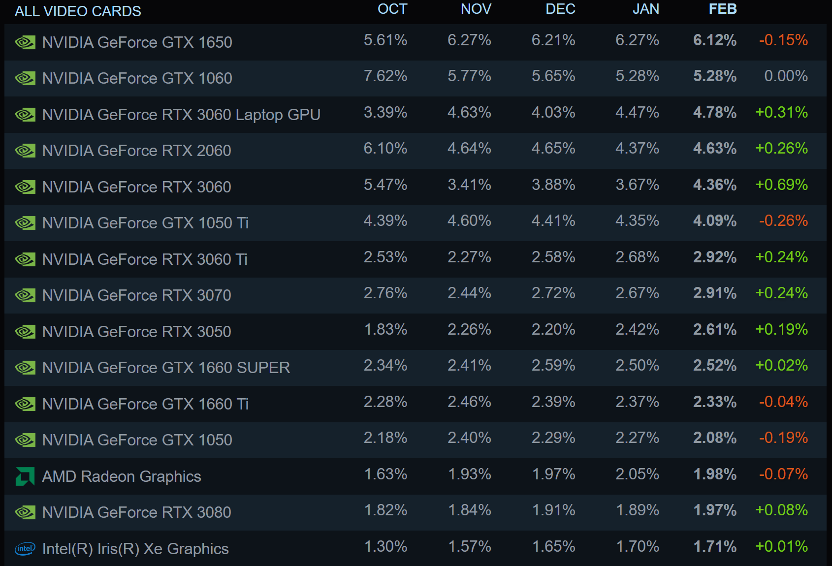Click the NVIDIA icon next to RTX 3080

25,512
